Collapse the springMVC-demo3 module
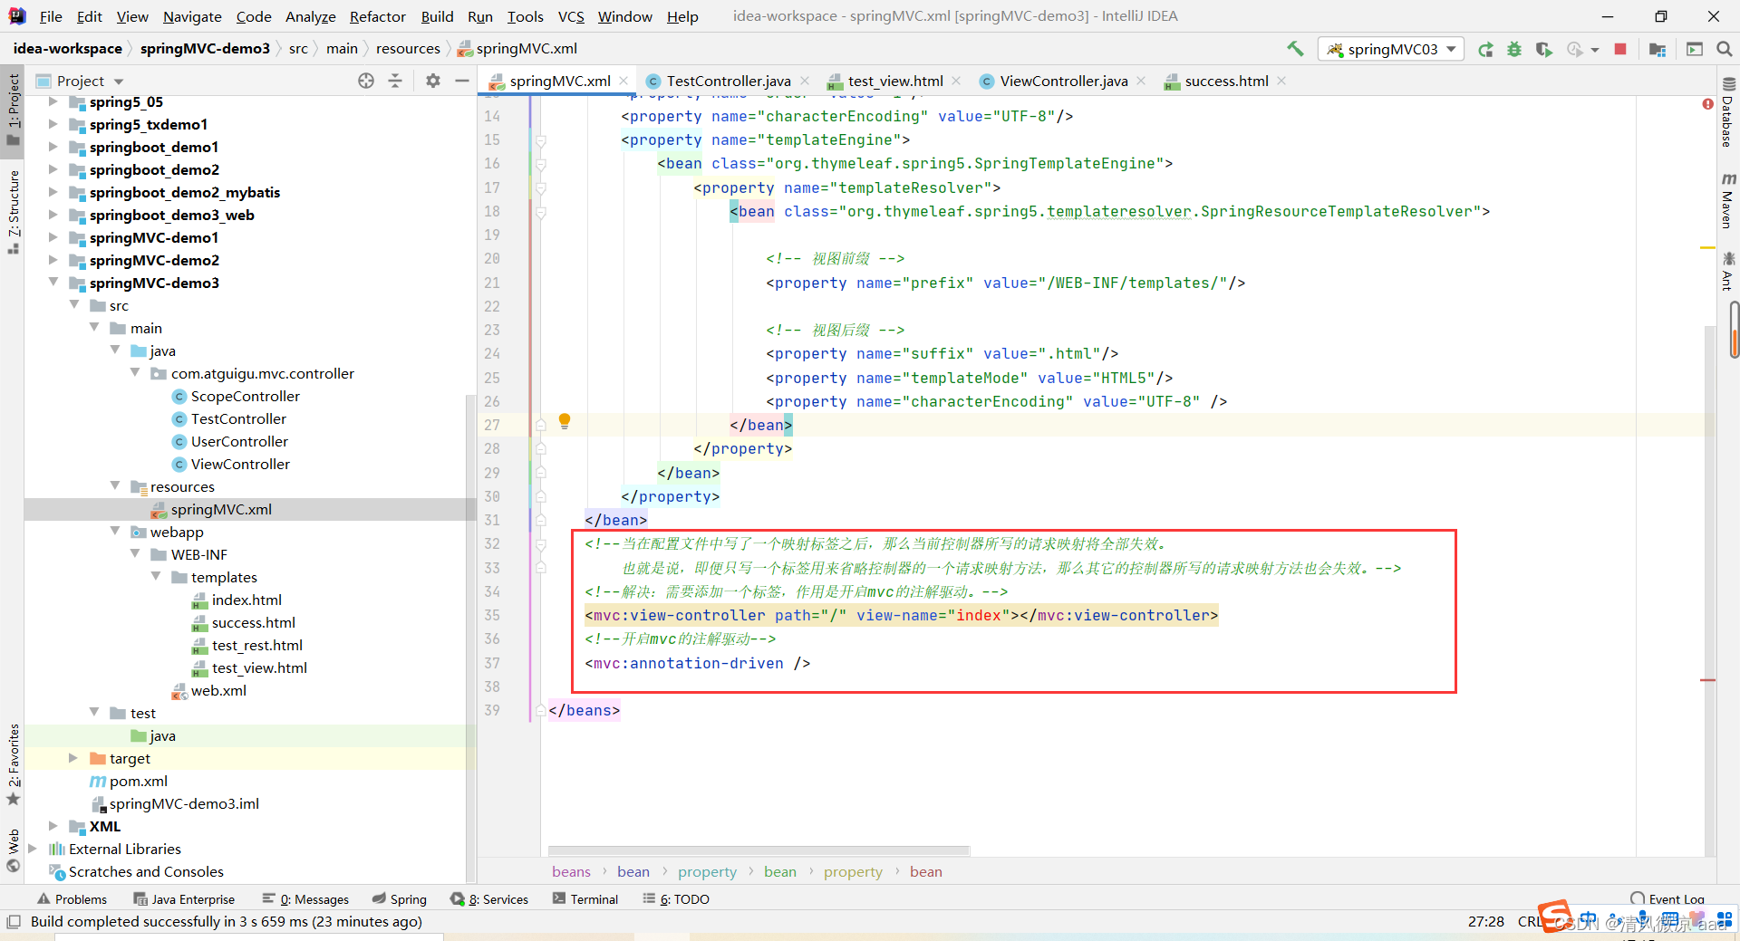The height and width of the screenshot is (941, 1740). pos(53,283)
